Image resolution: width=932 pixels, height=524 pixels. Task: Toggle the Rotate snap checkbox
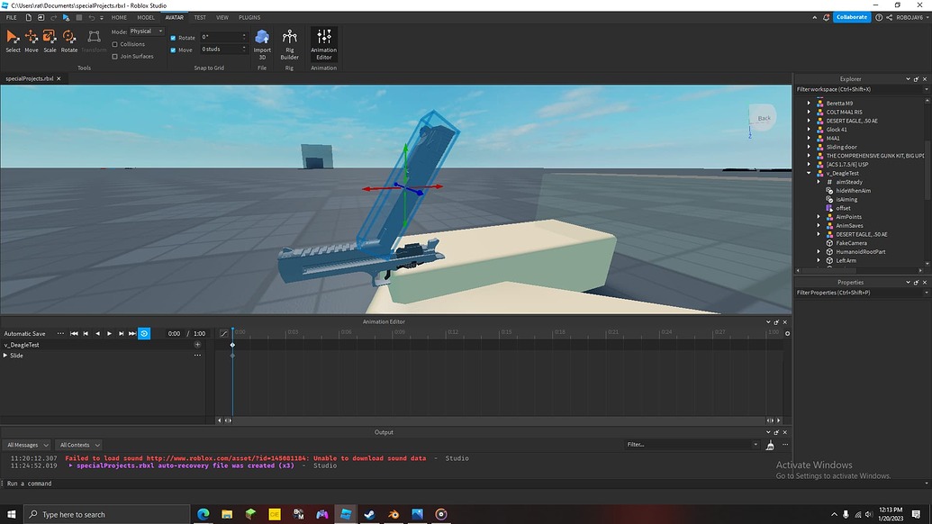[x=175, y=37]
